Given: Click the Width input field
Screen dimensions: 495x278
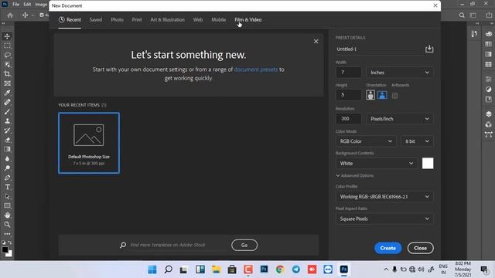Looking at the screenshot, I should tap(349, 73).
